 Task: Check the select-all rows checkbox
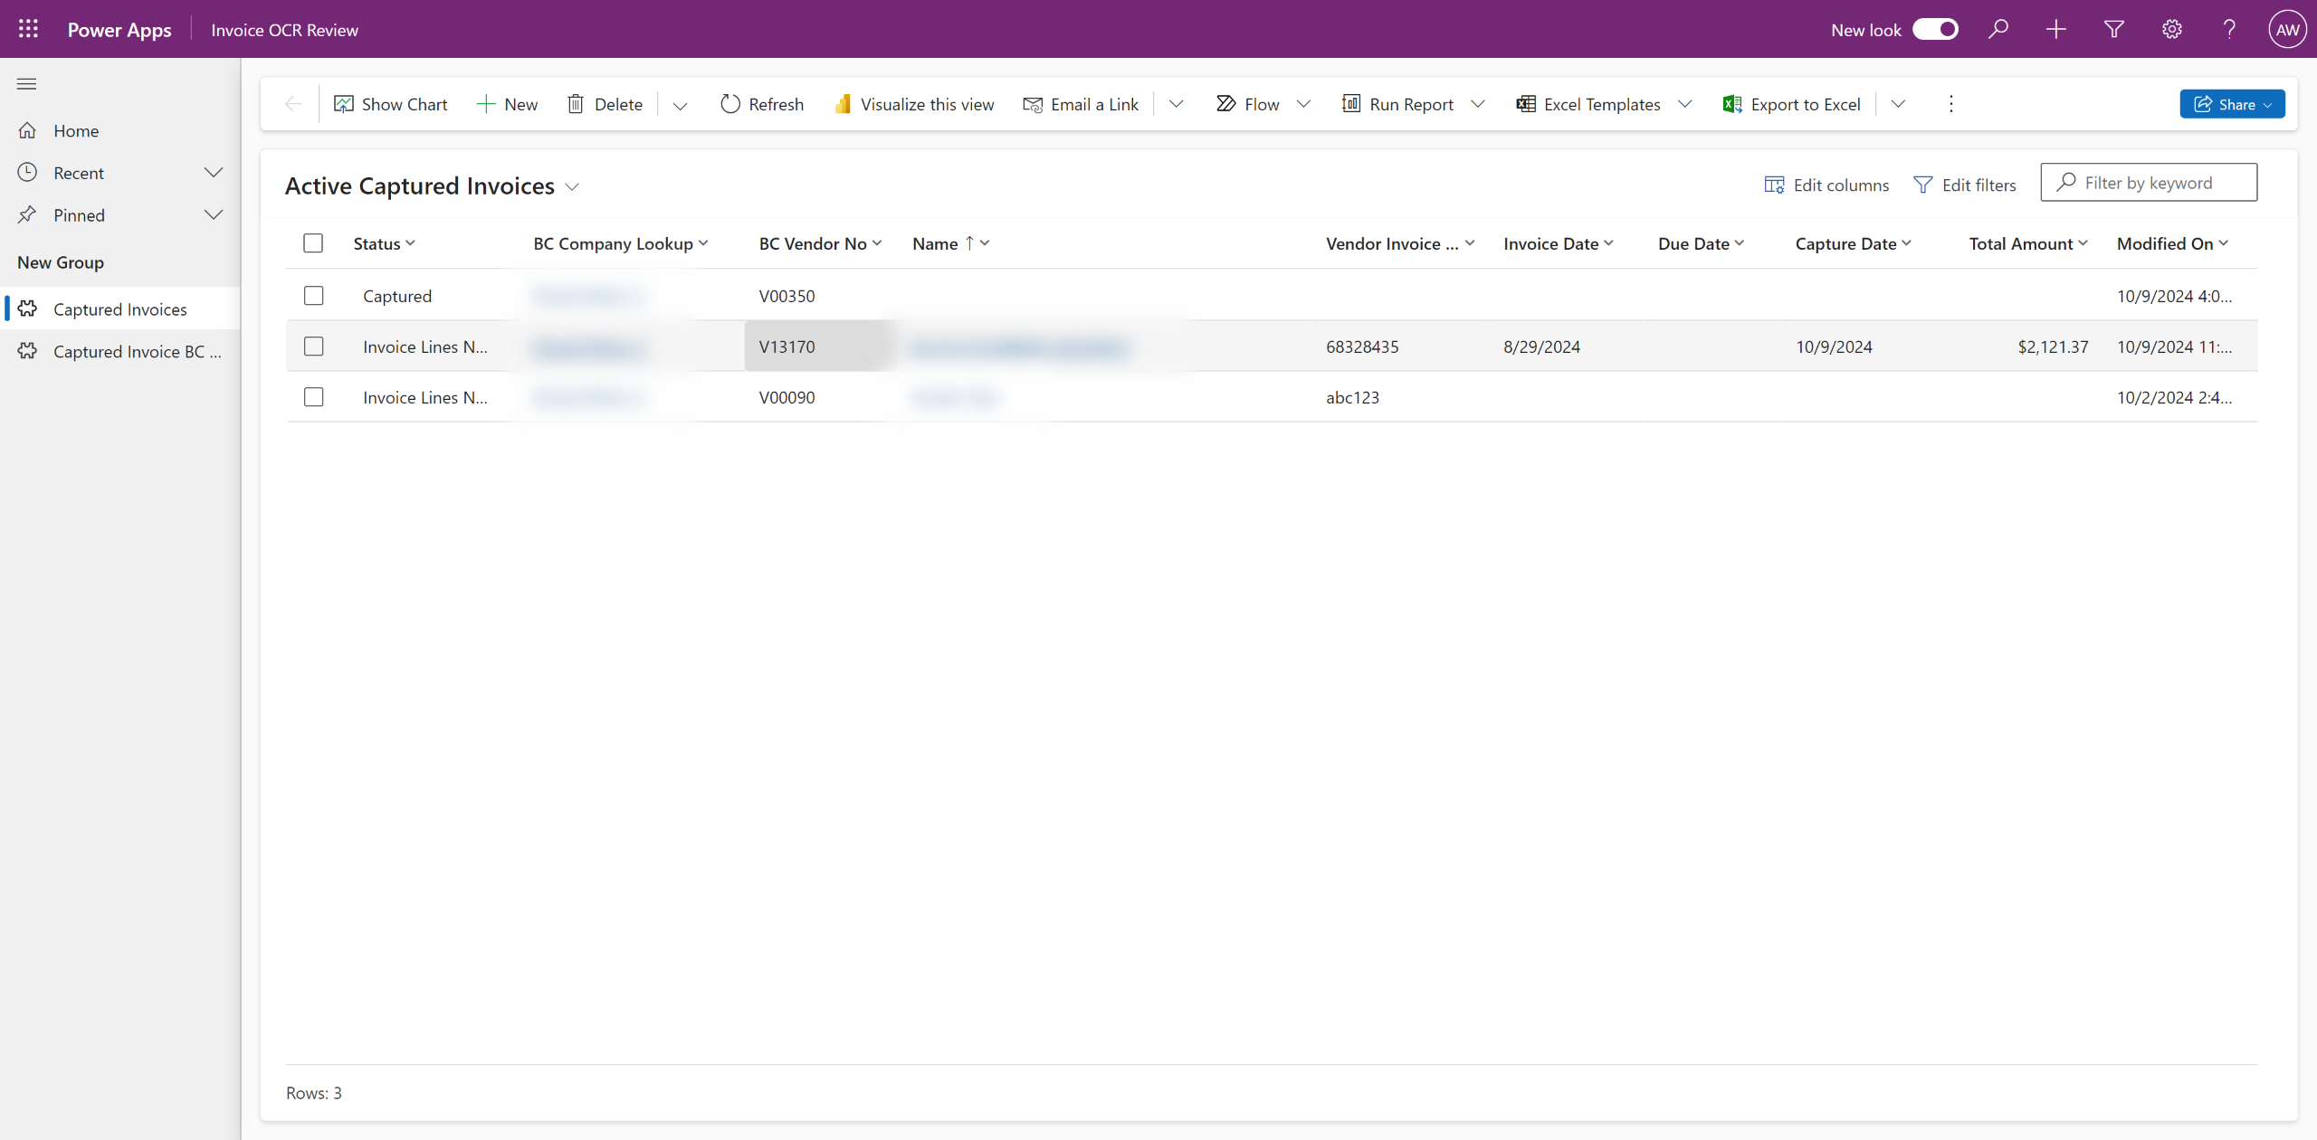tap(313, 243)
